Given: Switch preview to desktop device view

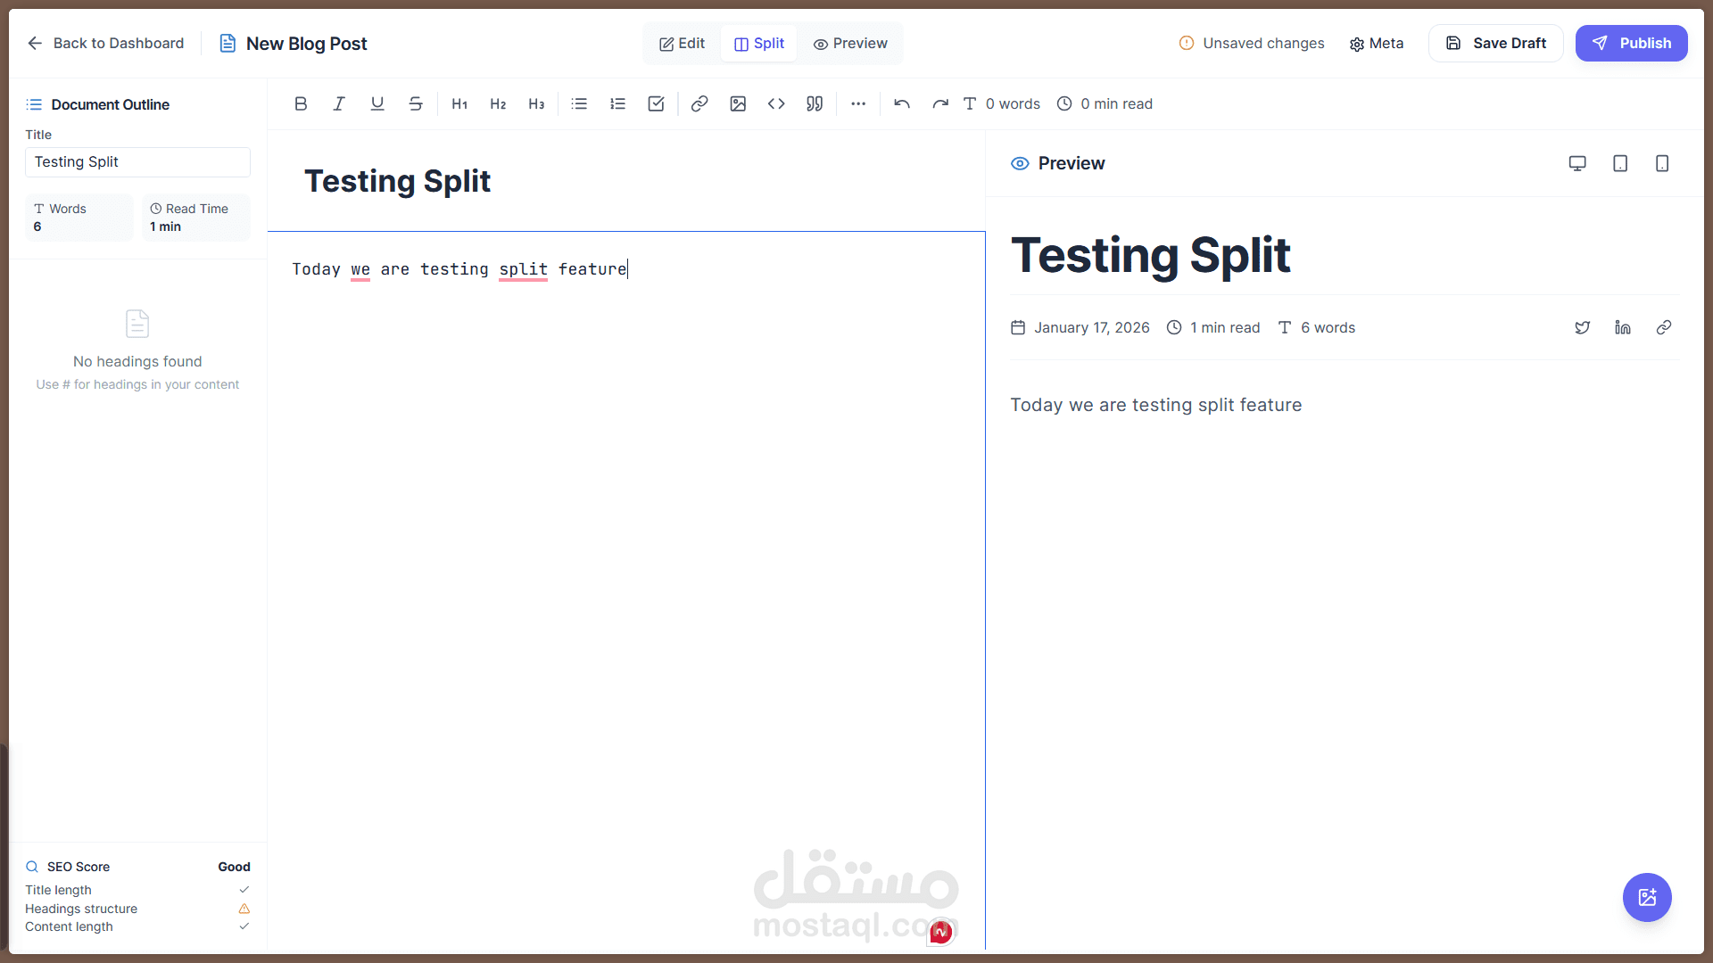Looking at the screenshot, I should pyautogui.click(x=1577, y=163).
